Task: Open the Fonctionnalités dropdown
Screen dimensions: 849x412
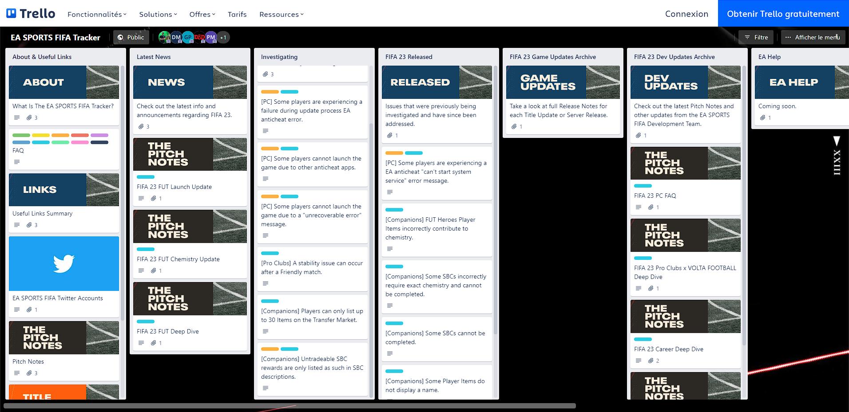Action: point(96,14)
